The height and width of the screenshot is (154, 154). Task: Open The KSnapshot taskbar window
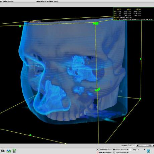pos(104,152)
